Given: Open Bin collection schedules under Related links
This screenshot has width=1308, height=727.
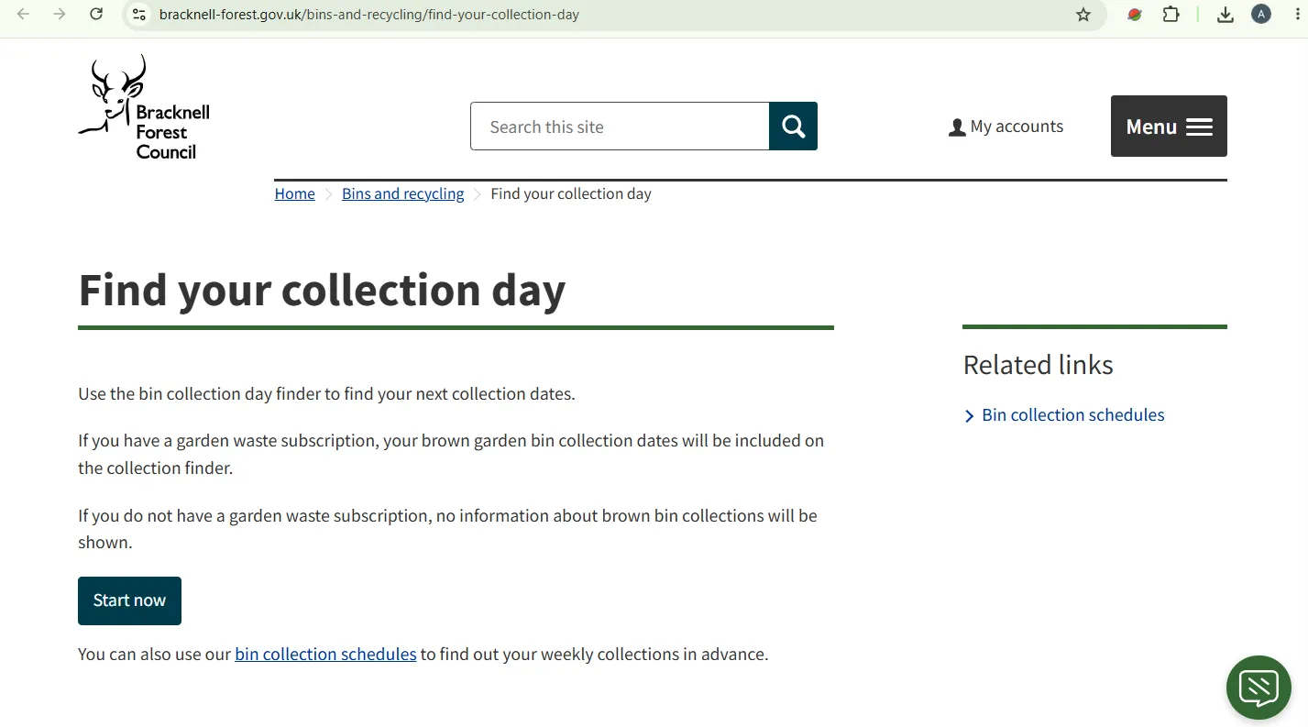Looking at the screenshot, I should point(1072,414).
